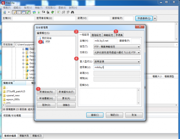Click the quickconnect 使用者名稱(U) field
Image resolution: width=180 pixels, height=139 pixels.
(x=64, y=18)
